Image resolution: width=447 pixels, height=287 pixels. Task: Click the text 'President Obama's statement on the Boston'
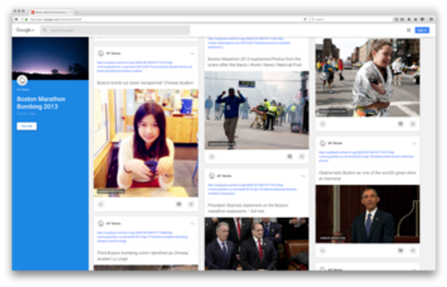tap(248, 205)
